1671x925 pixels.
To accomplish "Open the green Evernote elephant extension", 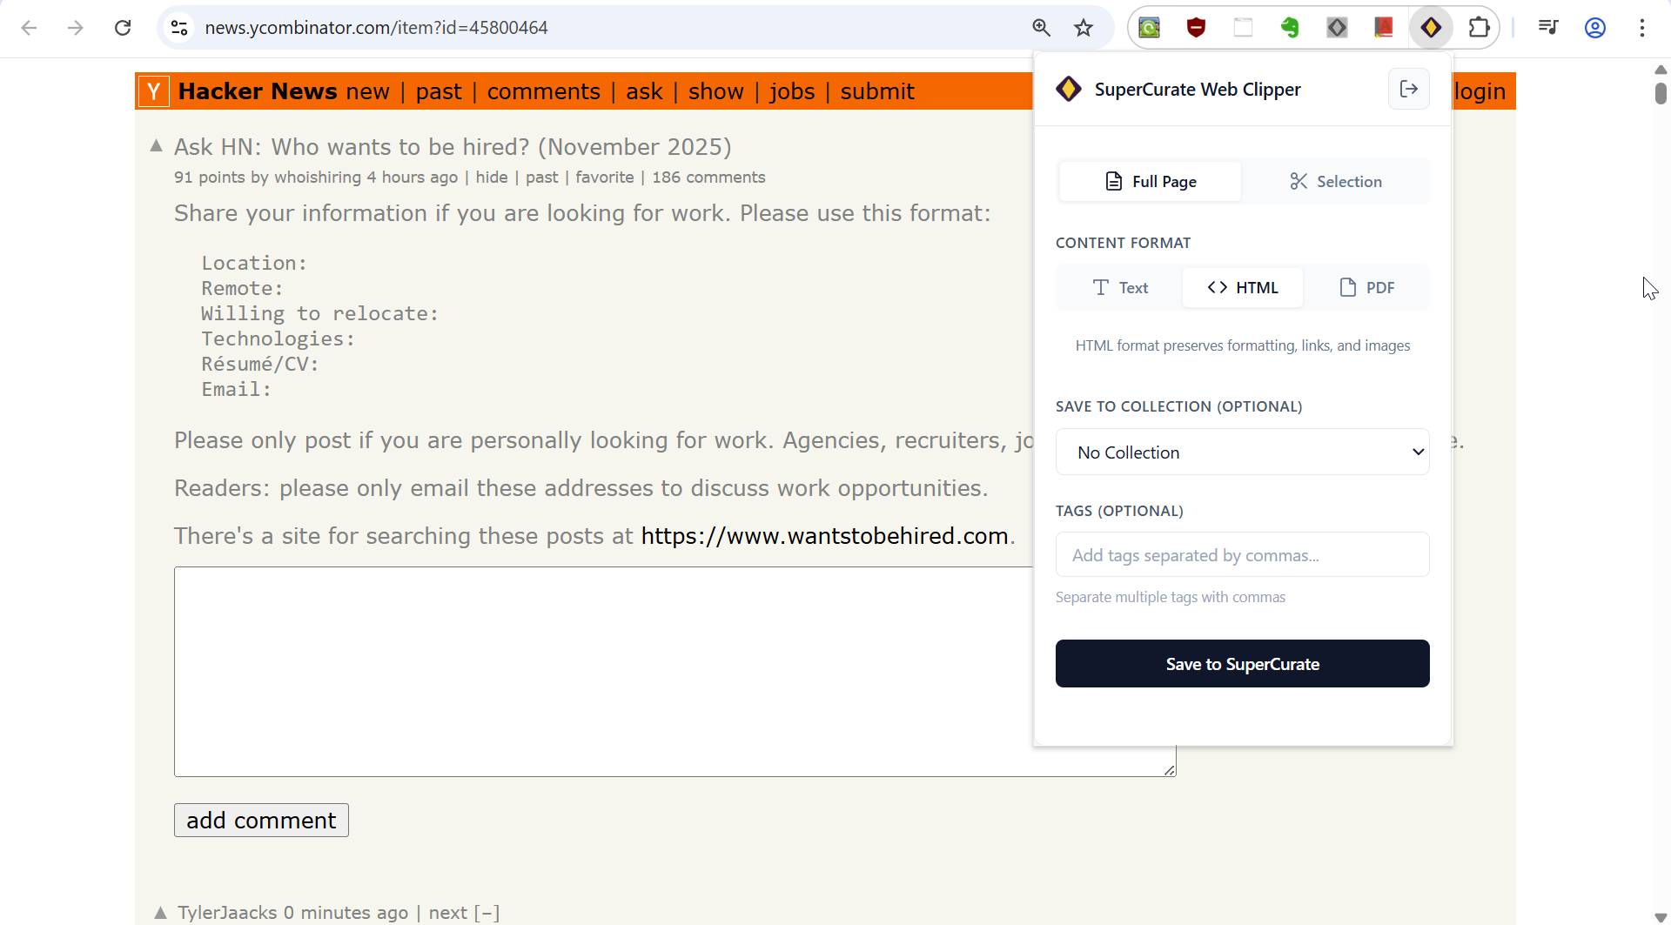I will tap(1291, 28).
